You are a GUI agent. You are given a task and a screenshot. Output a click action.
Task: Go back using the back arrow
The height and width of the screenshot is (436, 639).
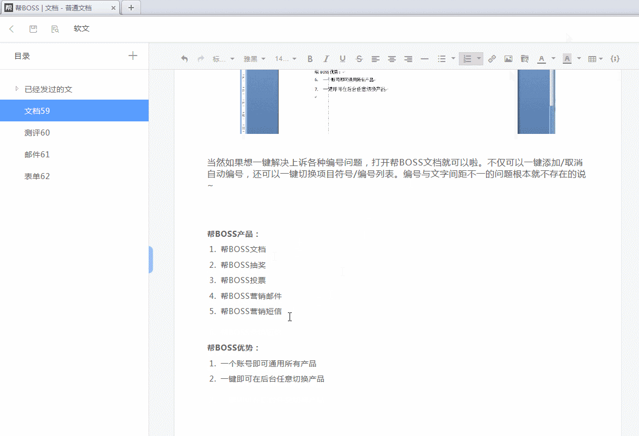click(x=11, y=28)
